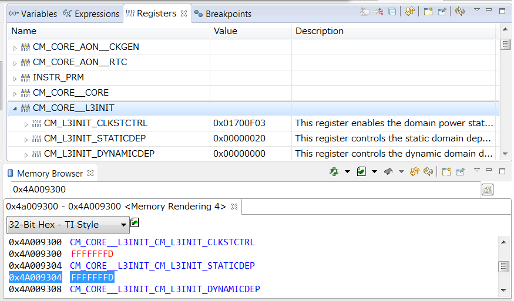
Task: Open dropdown next to the save memory icon
Action: tap(374, 171)
